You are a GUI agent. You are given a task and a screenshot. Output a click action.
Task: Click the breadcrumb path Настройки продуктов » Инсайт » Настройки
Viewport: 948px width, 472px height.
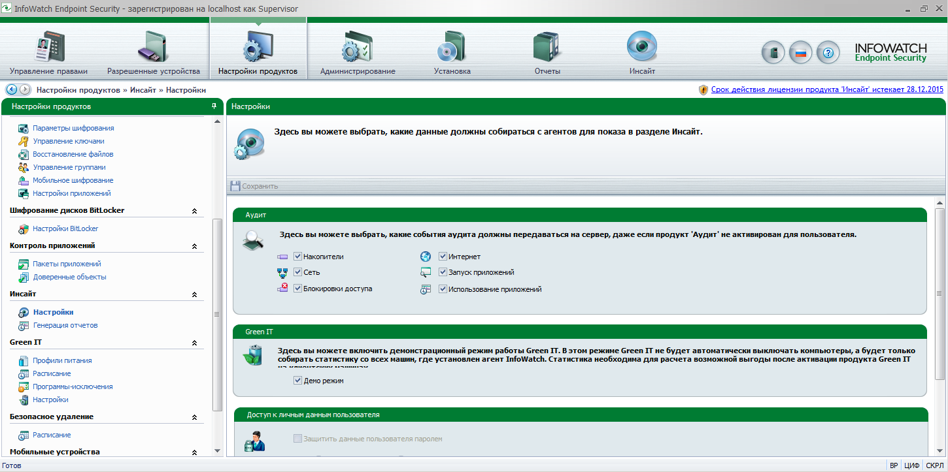(121, 90)
